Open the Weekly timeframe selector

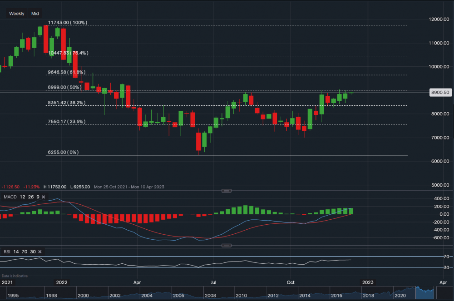[x=16, y=13]
